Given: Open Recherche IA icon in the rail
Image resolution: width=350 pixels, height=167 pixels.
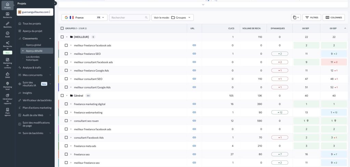Looking at the screenshot, I should tap(8, 44).
